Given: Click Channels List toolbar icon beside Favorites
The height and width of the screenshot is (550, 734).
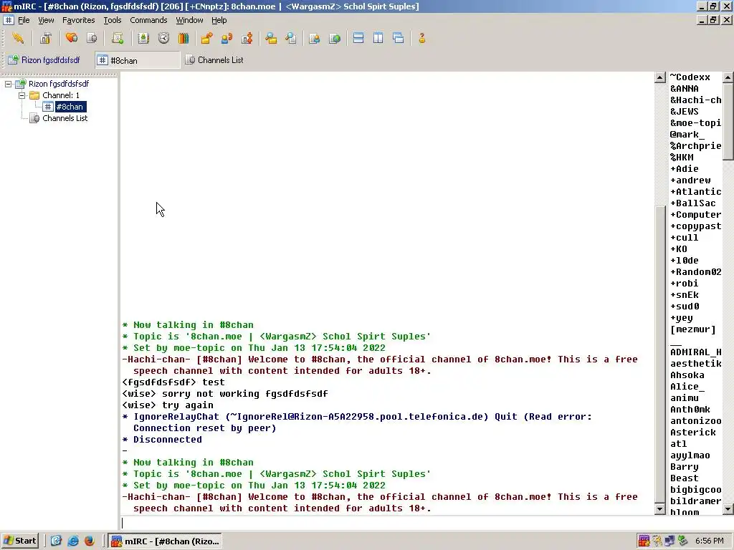Looking at the screenshot, I should coord(92,39).
